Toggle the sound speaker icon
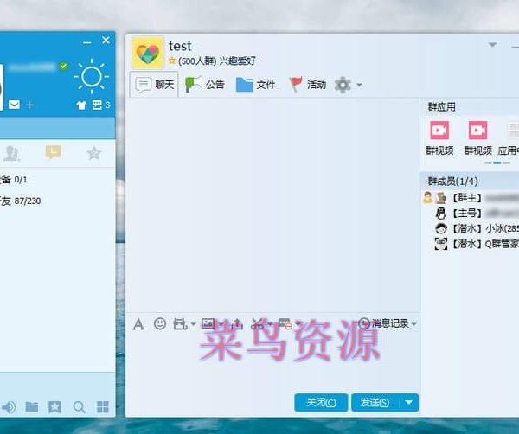Image resolution: width=519 pixels, height=434 pixels. [9, 407]
